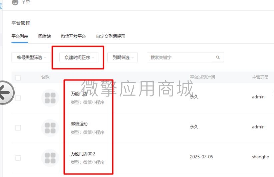Open the 创建时间正序 sort dropdown
The width and height of the screenshot is (274, 177).
[x=79, y=57]
